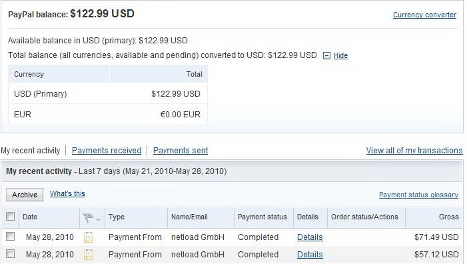
Task: Tick the checkbox for the $71.49 payment
Action: coord(11,237)
